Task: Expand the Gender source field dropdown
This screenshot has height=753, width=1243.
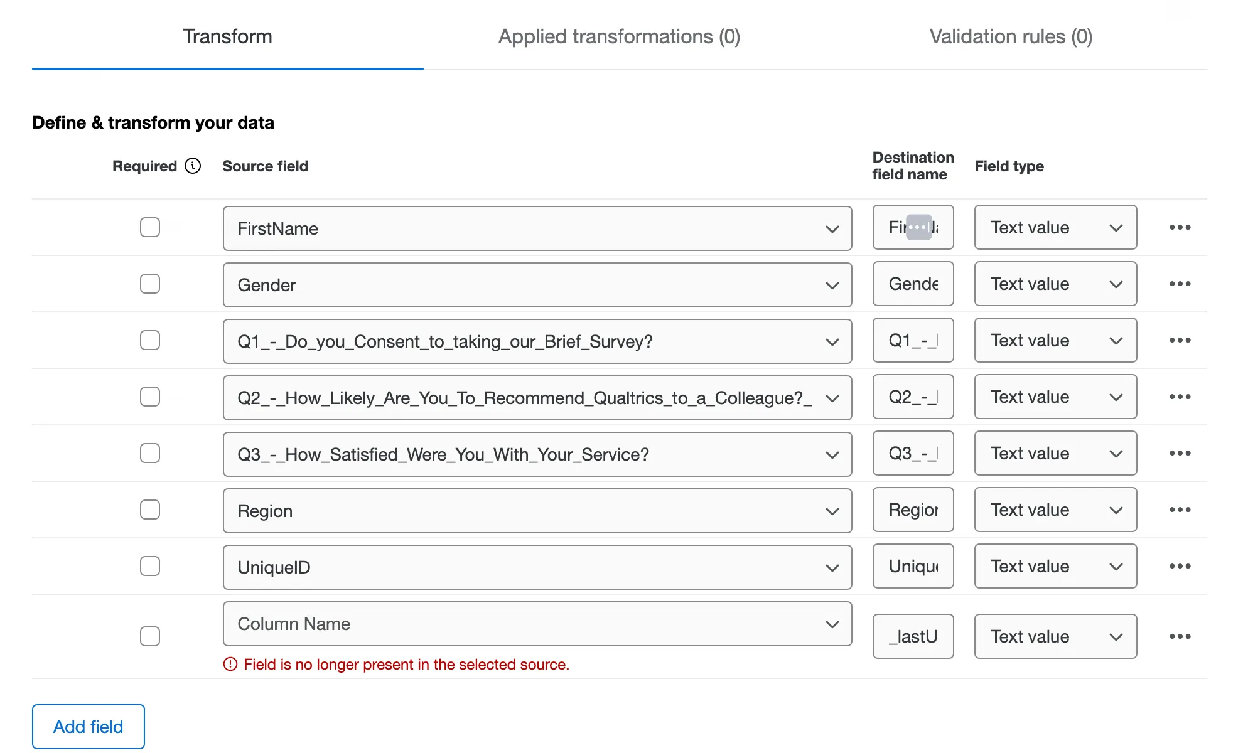Action: (537, 285)
